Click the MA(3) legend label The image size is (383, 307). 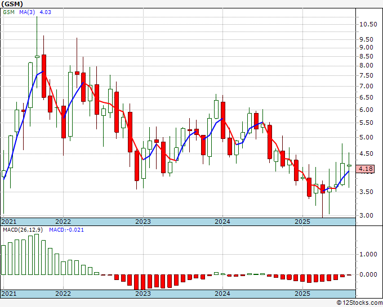[27, 12]
